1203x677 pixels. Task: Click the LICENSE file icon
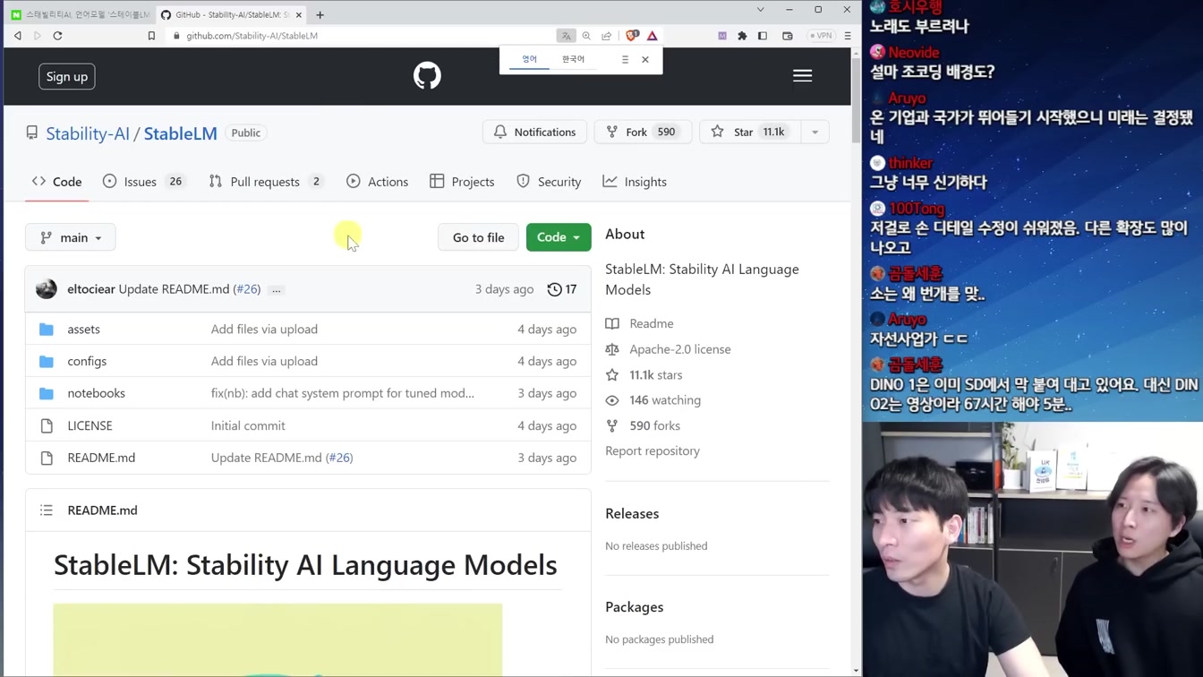coord(47,426)
